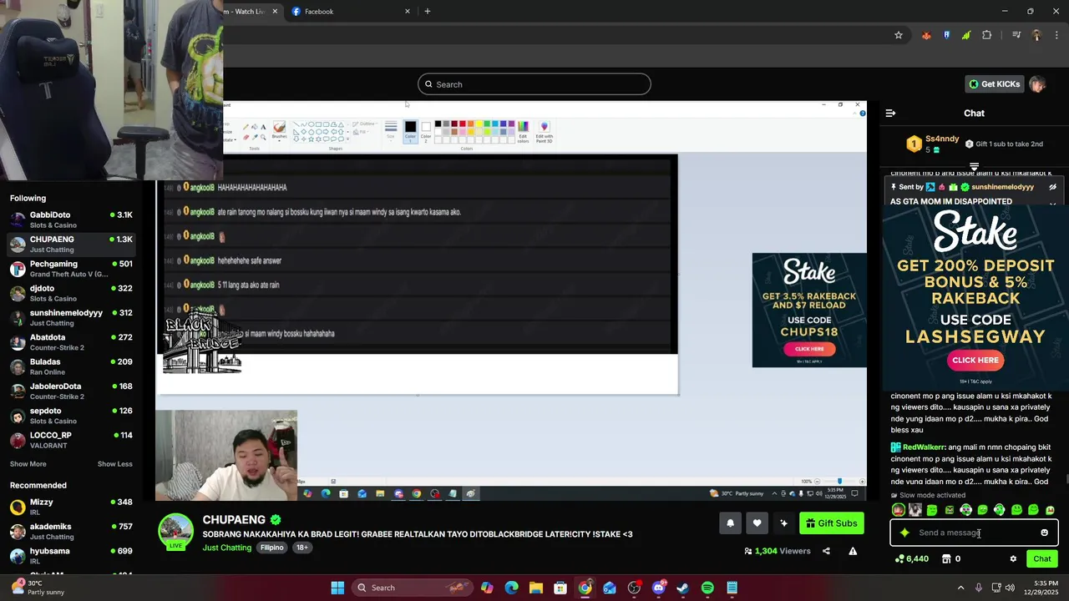The width and height of the screenshot is (1069, 601).
Task: Click the Get KICKs button
Action: [994, 84]
